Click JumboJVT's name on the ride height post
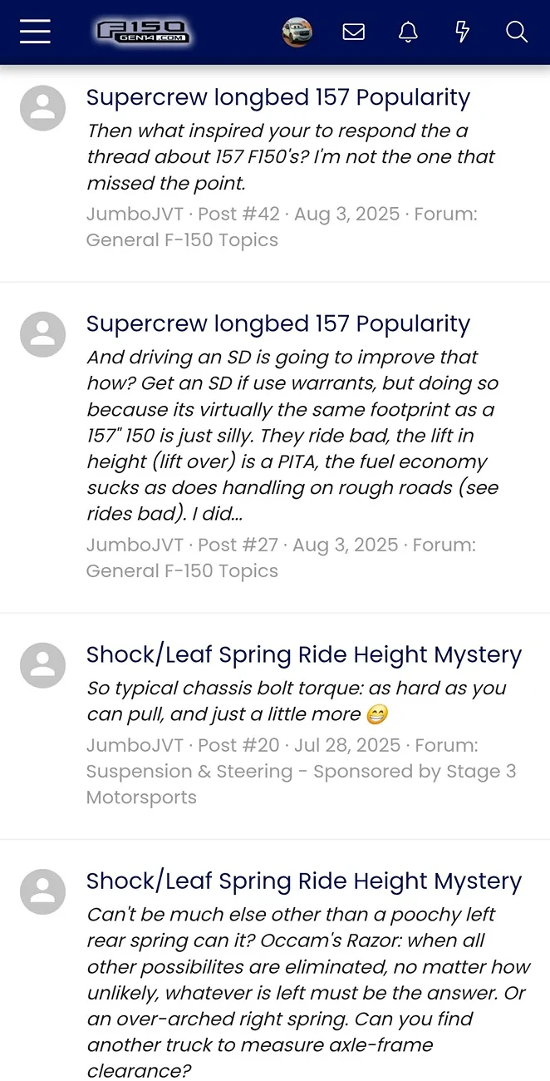Viewport: 550px width, 1081px height. [x=135, y=745]
